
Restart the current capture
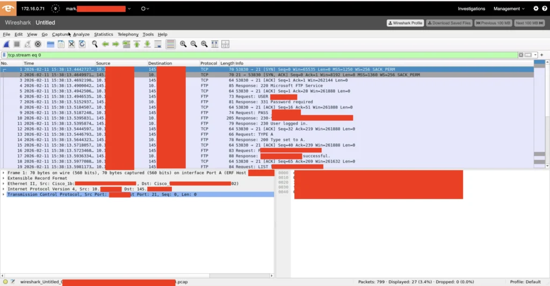pos(27,44)
